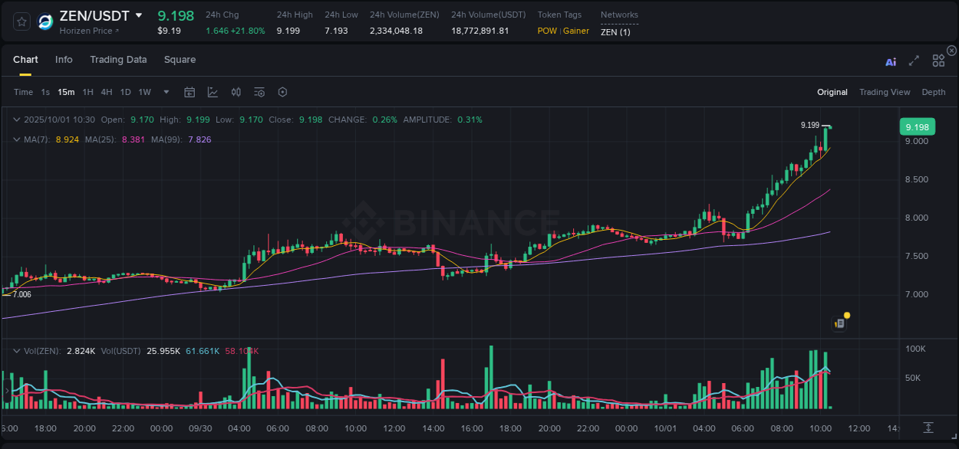Open the widgets layout panel icon

point(938,60)
